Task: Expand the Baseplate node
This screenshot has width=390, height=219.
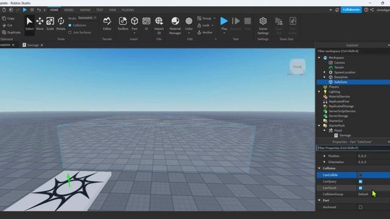Action: pos(324,77)
